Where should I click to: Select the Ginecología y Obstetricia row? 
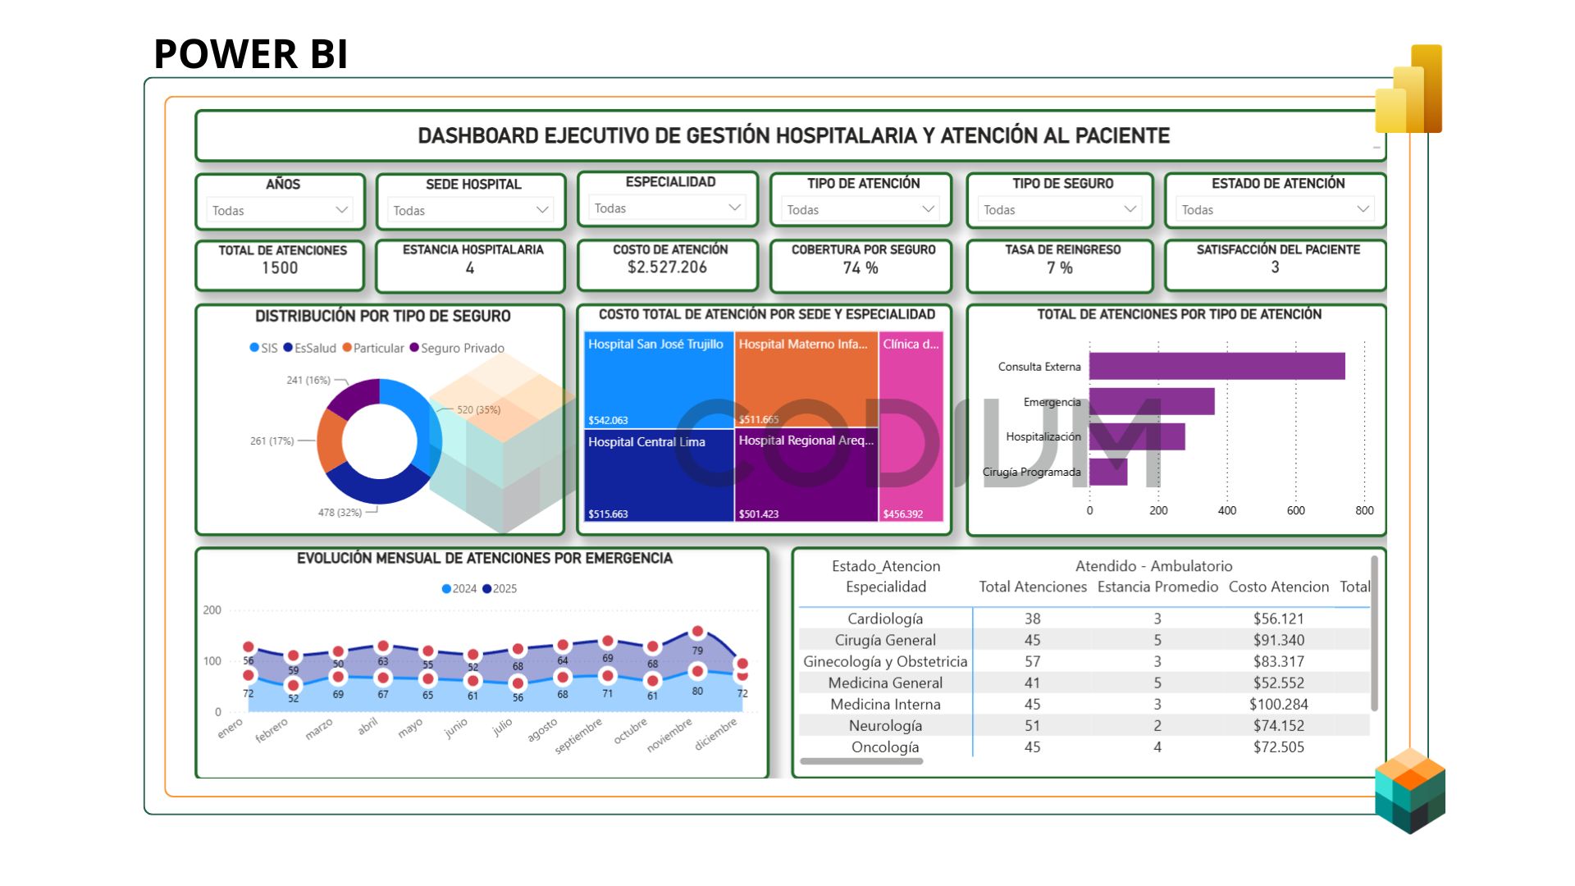pyautogui.click(x=1084, y=661)
